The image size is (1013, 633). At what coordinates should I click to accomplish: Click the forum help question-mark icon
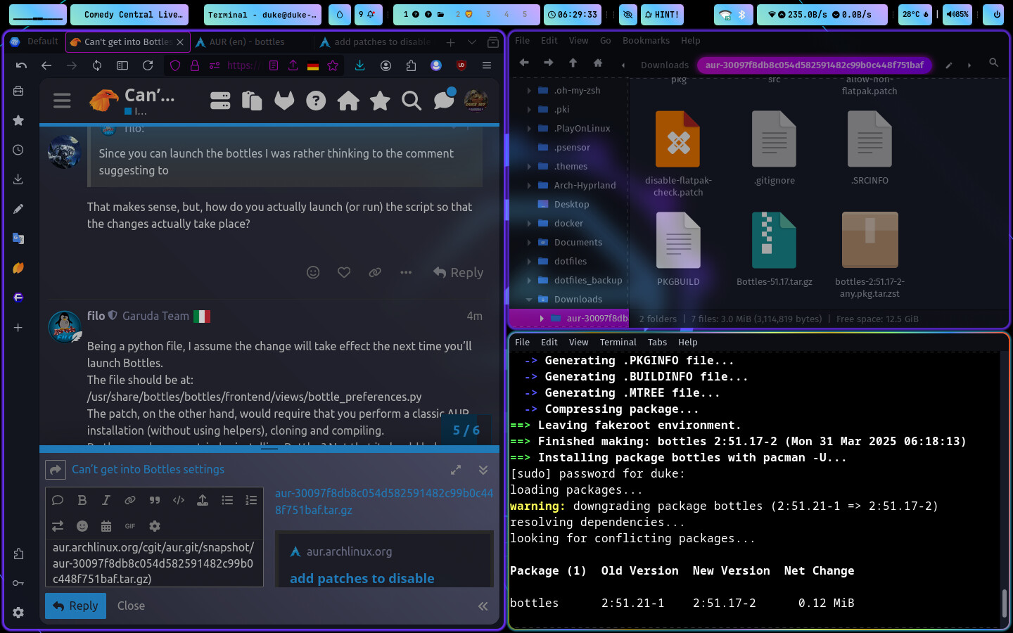point(316,101)
